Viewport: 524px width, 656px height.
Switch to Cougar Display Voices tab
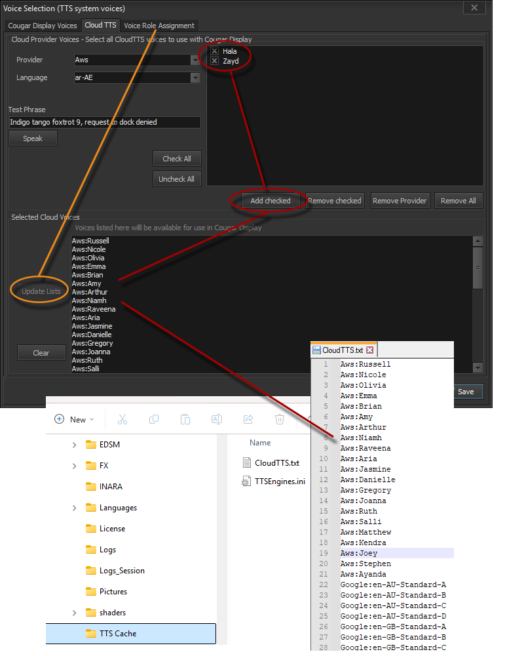pyautogui.click(x=43, y=26)
